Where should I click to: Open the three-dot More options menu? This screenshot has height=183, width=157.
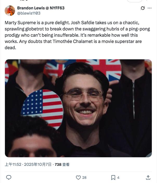[x=149, y=8]
